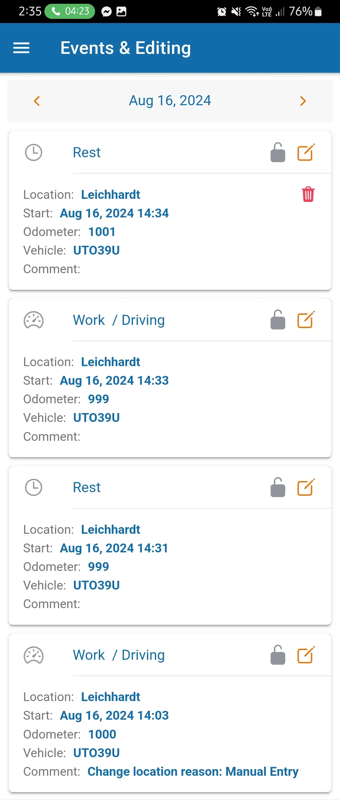The width and height of the screenshot is (340, 800).
Task: Tap the clock icon on the 14:31 Rest event
Action: pyautogui.click(x=33, y=487)
